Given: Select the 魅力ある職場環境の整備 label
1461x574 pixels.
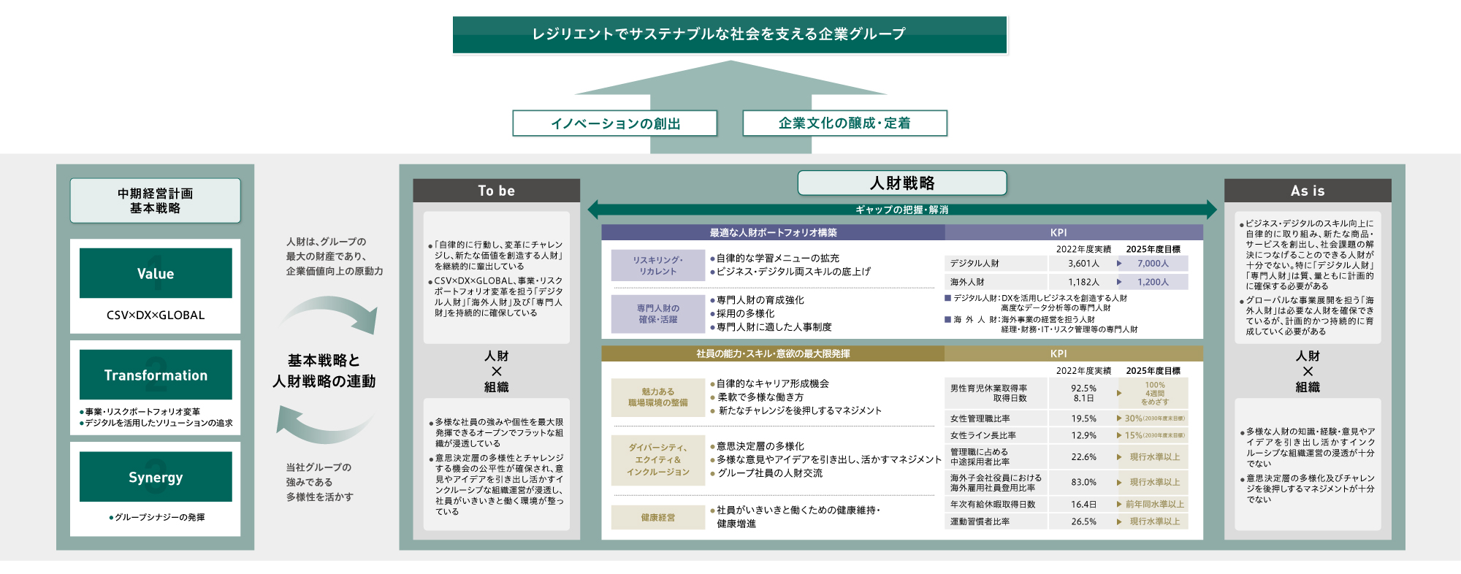Looking at the screenshot, I should point(658,397).
